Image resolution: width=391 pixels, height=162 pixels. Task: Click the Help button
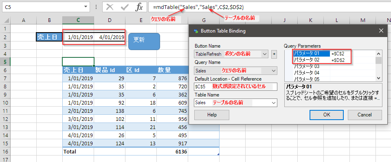coord(212,115)
